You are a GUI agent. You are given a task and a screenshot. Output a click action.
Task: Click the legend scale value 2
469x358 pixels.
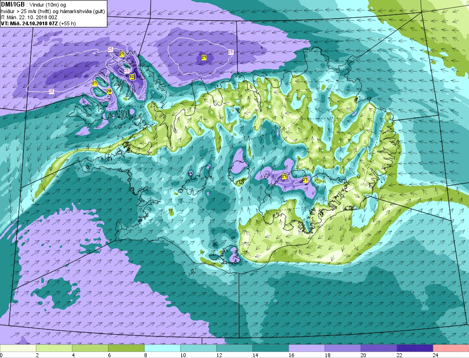tap(38, 355)
